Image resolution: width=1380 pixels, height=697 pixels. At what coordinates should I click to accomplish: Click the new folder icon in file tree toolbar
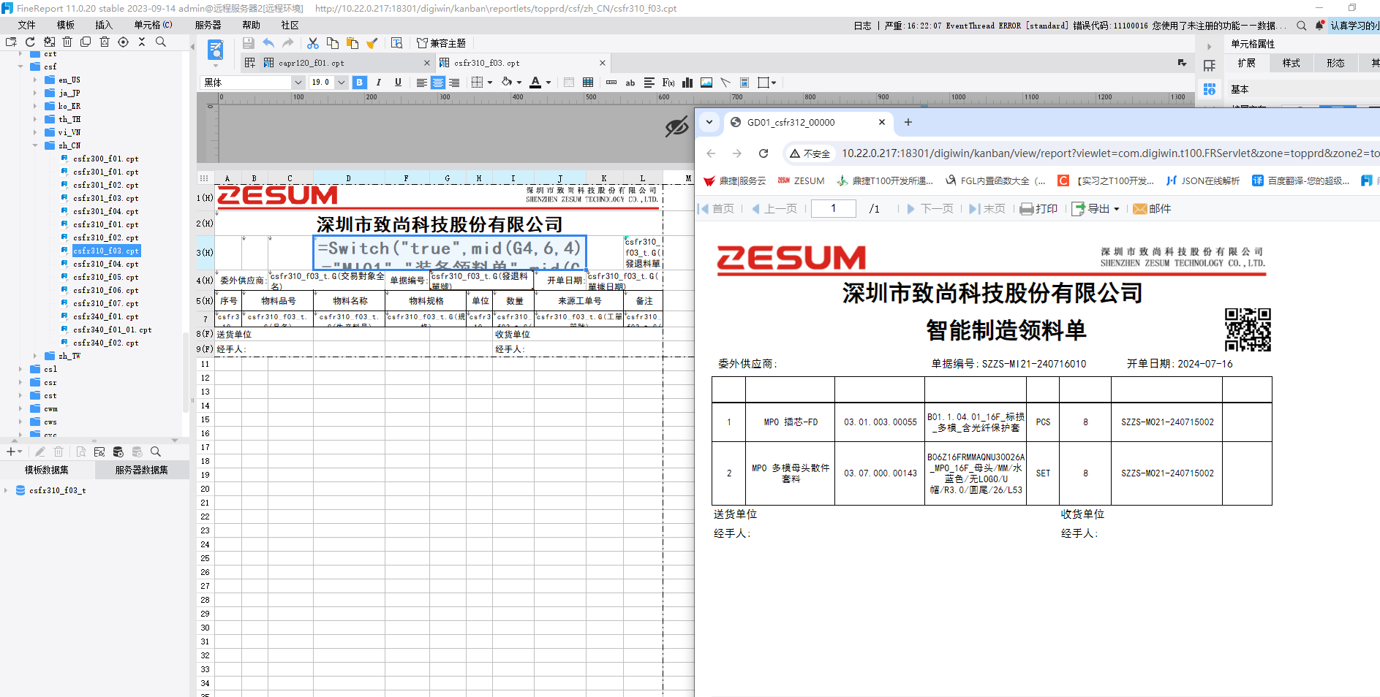pyautogui.click(x=11, y=42)
